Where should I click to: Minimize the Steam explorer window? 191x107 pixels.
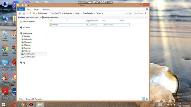(137, 5)
